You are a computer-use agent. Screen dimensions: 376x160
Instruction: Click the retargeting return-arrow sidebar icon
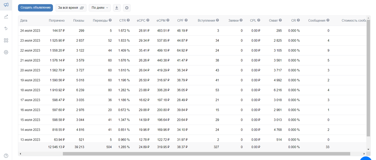(x=6, y=28)
